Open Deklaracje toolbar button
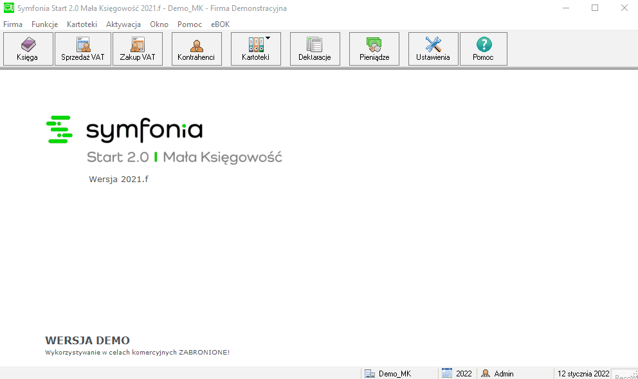Viewport: 638px width, 379px height. 315,49
